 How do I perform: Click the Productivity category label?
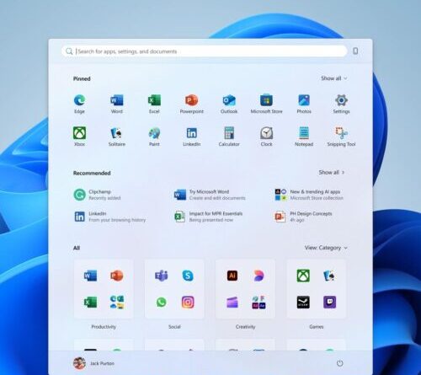104,327
